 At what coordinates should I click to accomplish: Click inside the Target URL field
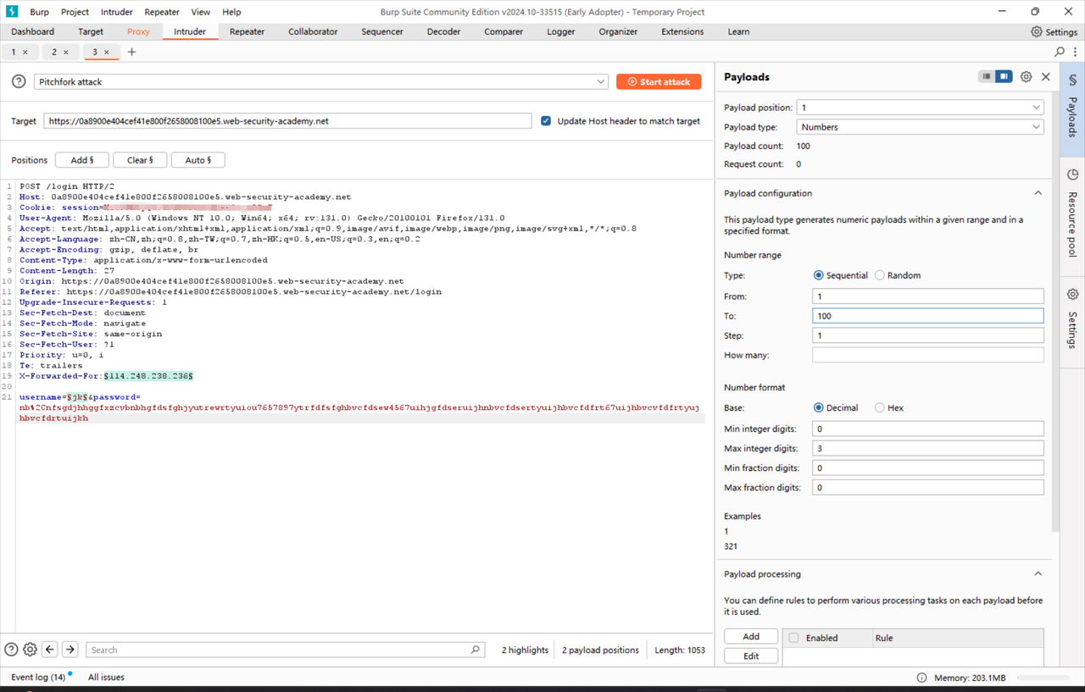pos(288,120)
